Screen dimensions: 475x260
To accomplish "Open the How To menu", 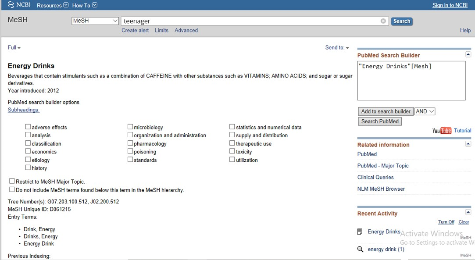I will [85, 5].
